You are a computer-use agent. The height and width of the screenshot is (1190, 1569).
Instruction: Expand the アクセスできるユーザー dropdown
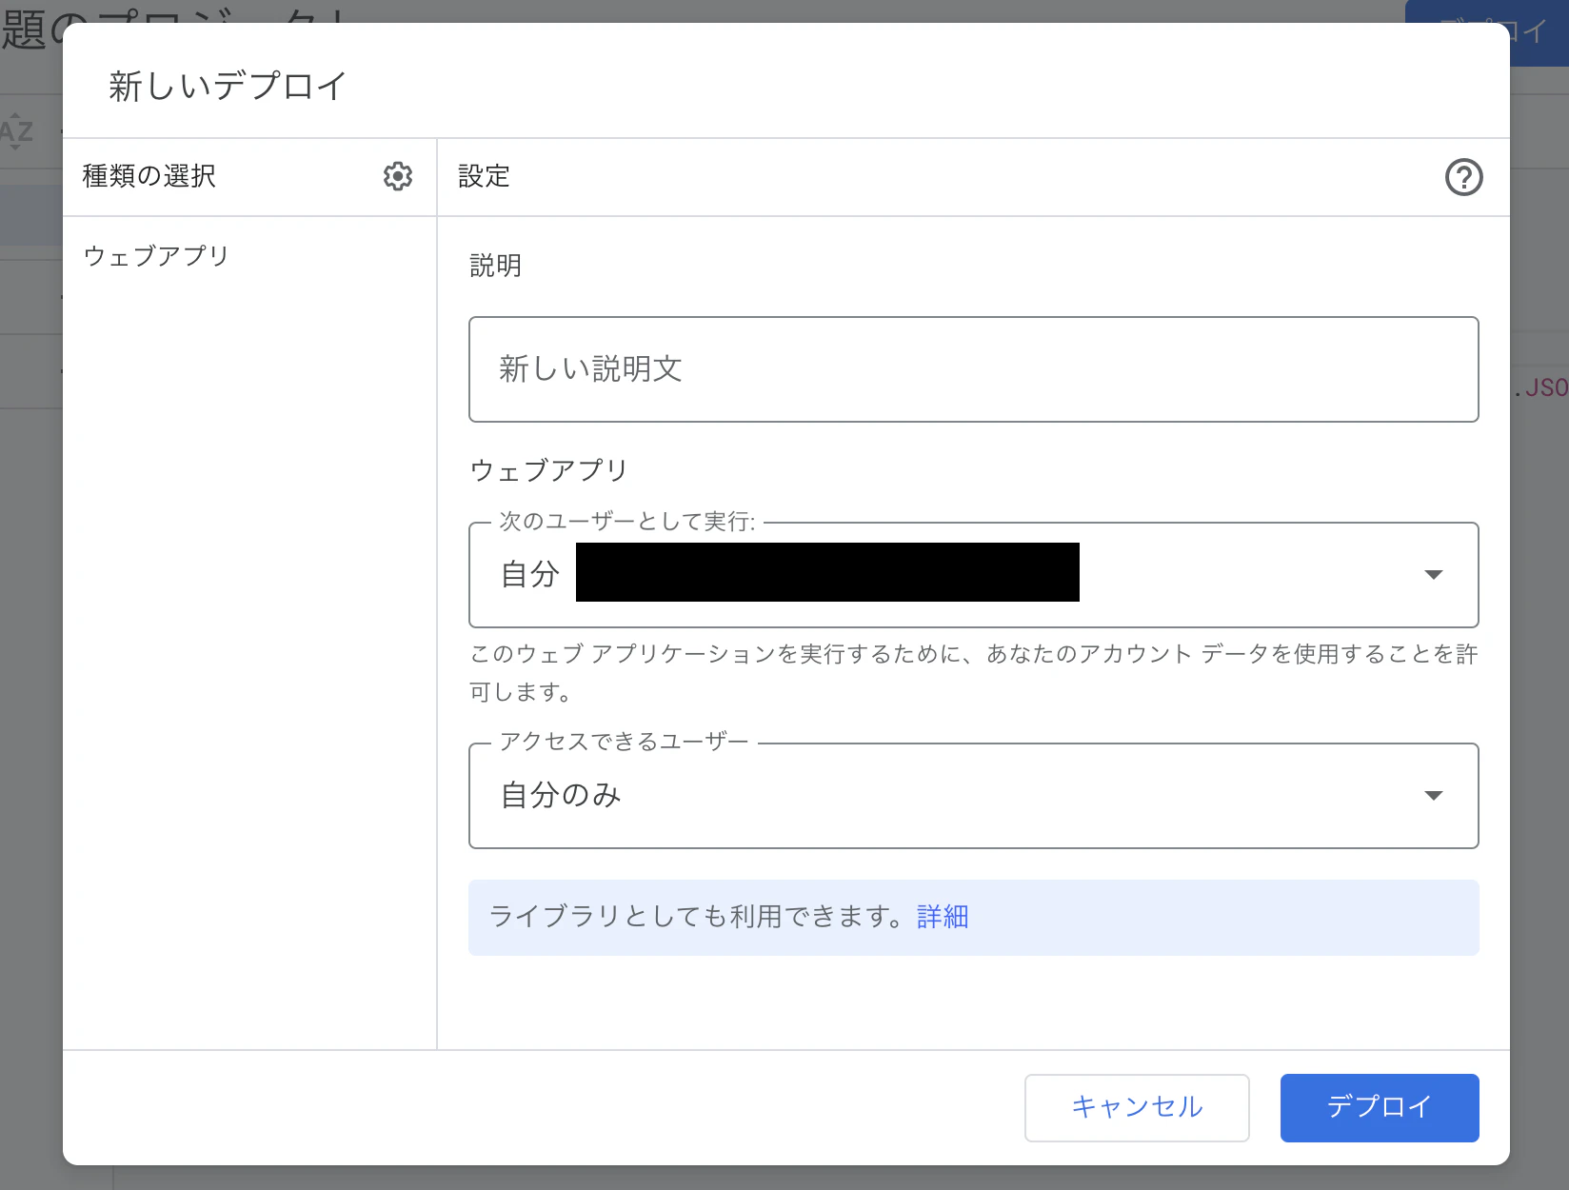(x=1434, y=796)
